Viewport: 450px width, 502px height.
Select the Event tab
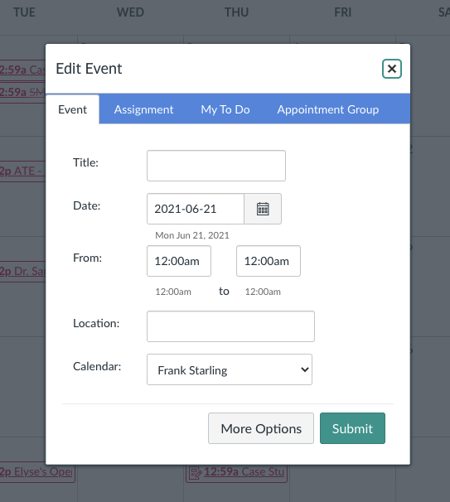tap(72, 109)
